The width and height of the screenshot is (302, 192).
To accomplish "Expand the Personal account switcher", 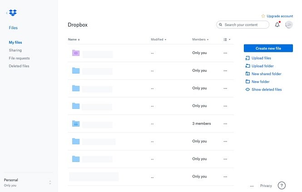I will coord(50,182).
